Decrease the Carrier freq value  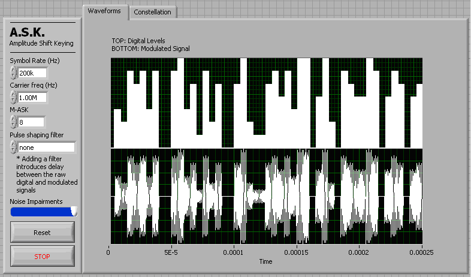13,101
